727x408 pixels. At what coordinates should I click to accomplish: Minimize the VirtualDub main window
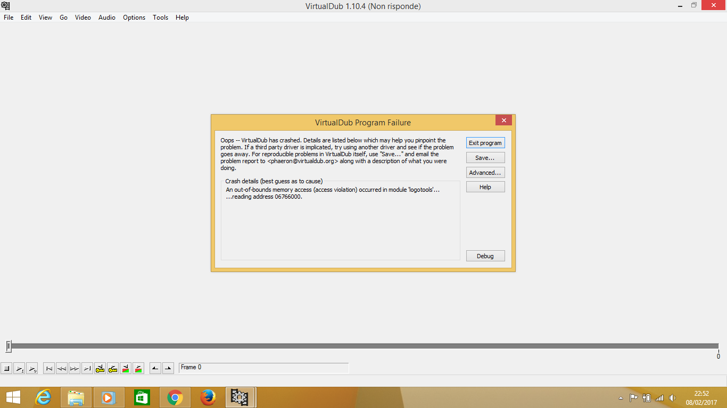click(x=681, y=6)
